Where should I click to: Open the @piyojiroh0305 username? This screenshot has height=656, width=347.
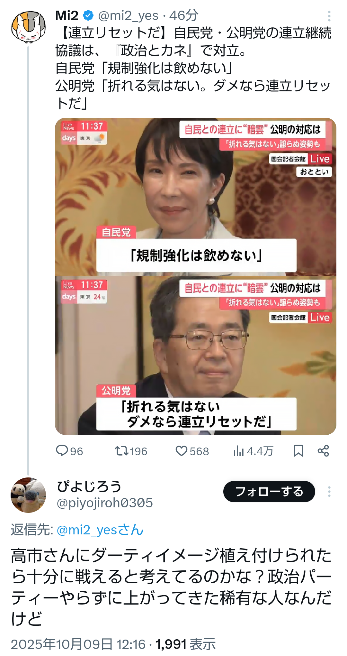105,503
